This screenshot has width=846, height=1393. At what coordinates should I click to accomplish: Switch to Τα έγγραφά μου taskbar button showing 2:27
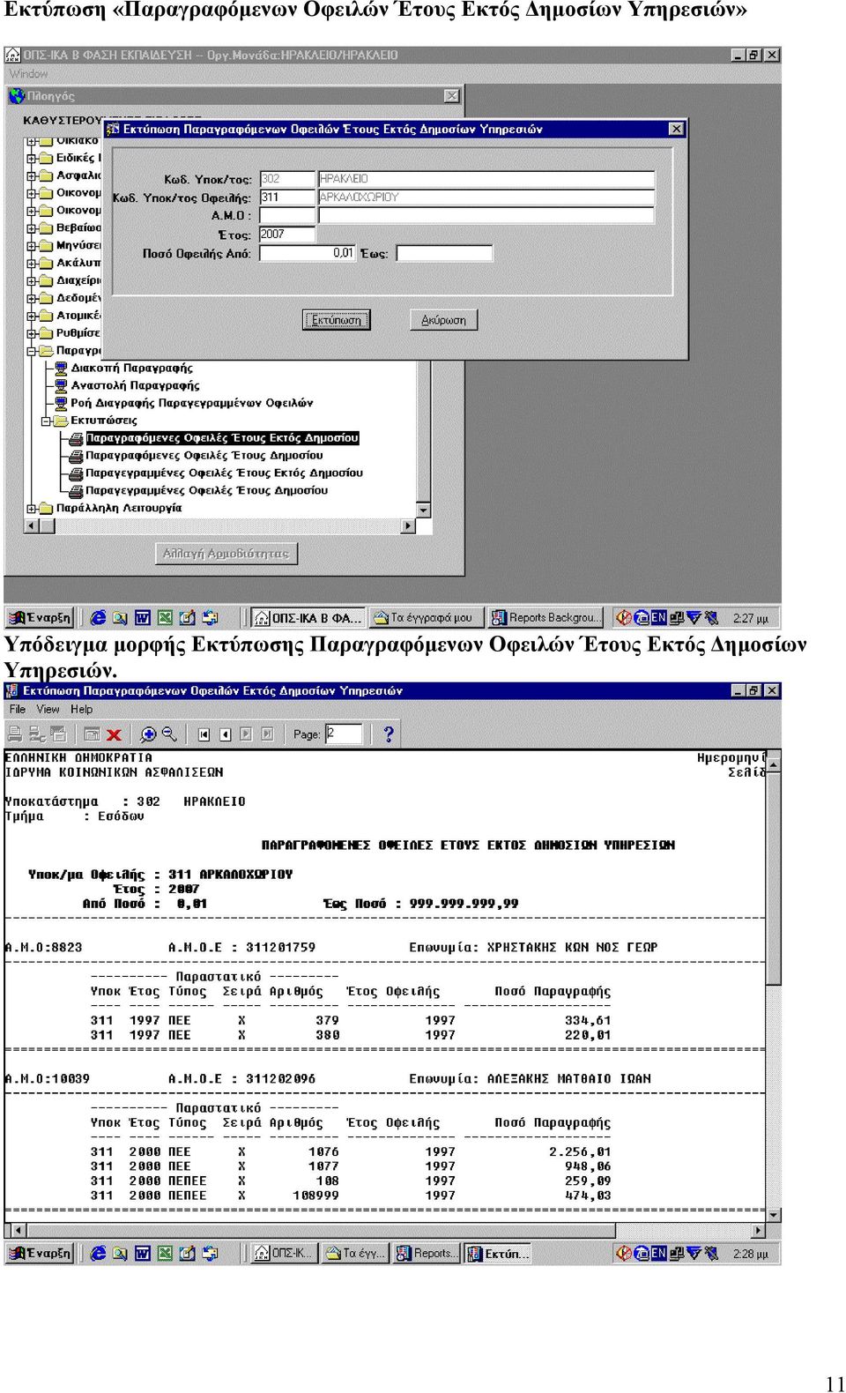427,618
